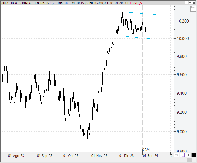Click the 9.400 price axis label
Screen dimensions: 197x163
[182, 93]
